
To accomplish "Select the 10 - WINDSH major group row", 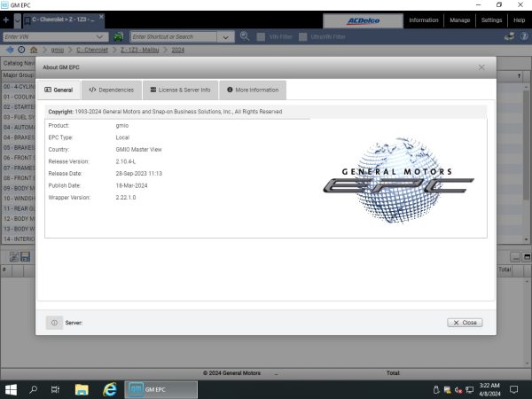I will (19, 198).
